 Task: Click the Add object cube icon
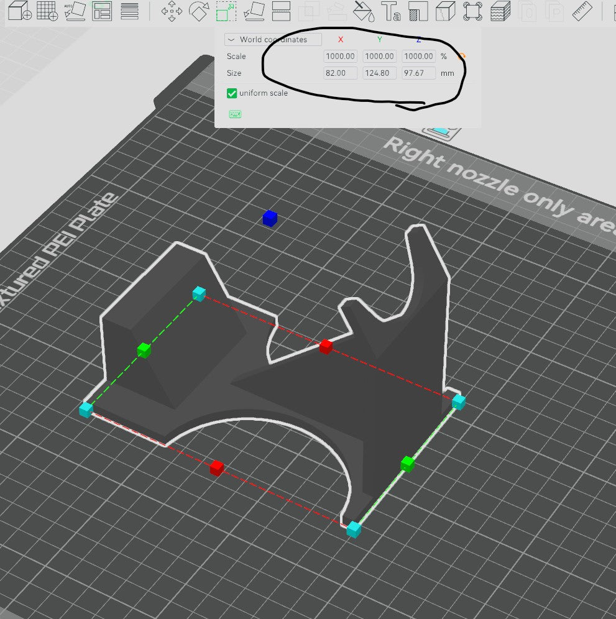pos(20,11)
